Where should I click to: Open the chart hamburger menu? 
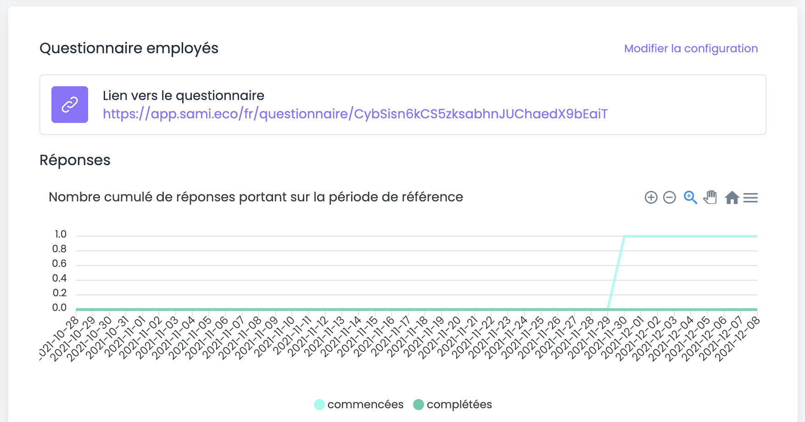(750, 198)
